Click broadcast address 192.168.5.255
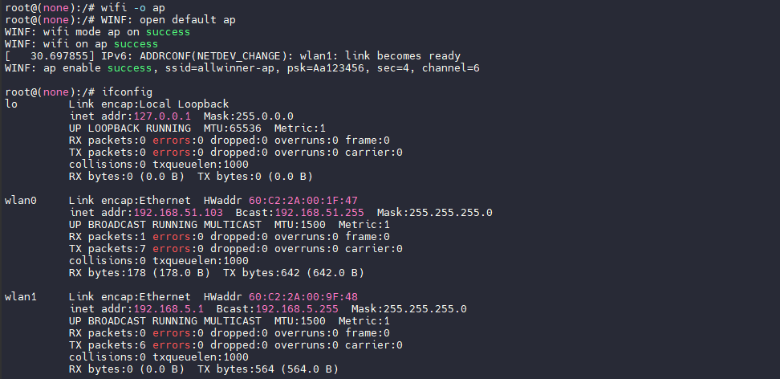 coord(306,308)
